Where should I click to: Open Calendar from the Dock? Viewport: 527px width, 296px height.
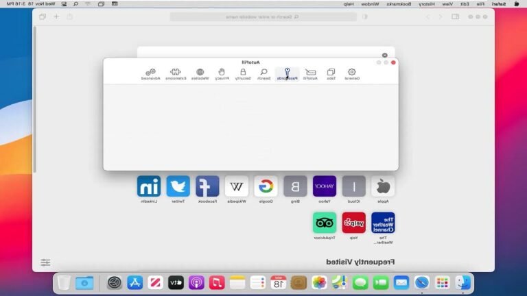tap(279, 282)
